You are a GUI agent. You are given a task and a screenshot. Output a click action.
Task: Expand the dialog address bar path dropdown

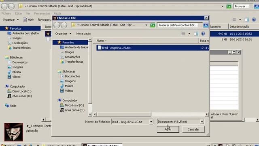pyautogui.click(x=146, y=25)
